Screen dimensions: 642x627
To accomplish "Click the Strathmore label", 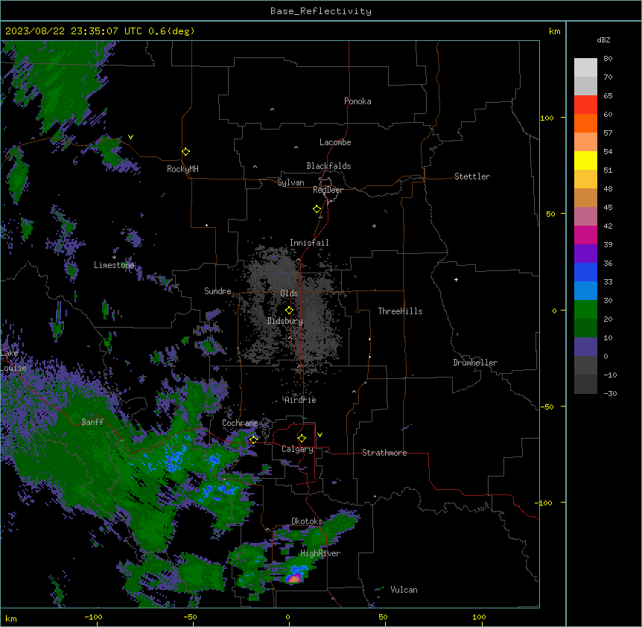I will (384, 453).
